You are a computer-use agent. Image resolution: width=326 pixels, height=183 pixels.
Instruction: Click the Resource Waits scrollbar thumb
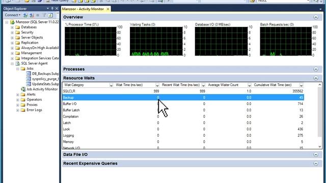320,112
